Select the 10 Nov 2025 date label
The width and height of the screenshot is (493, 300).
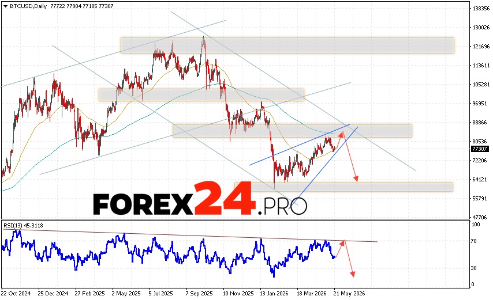(238, 294)
